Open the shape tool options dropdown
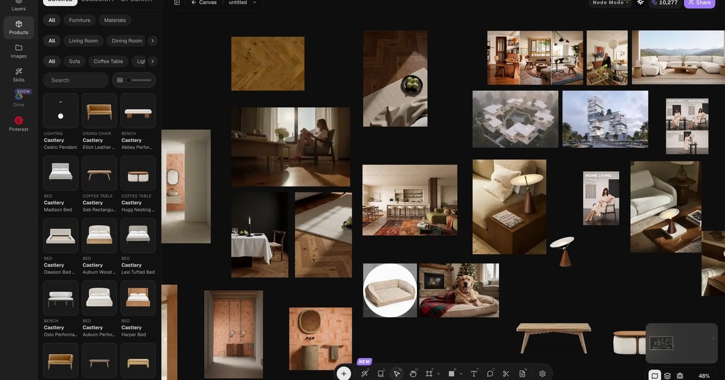The height and width of the screenshot is (380, 725). click(460, 374)
